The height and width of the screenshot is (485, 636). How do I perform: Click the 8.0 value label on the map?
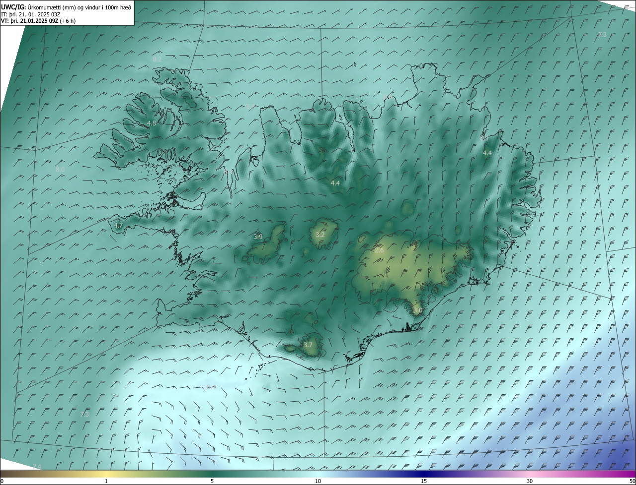tap(60, 170)
